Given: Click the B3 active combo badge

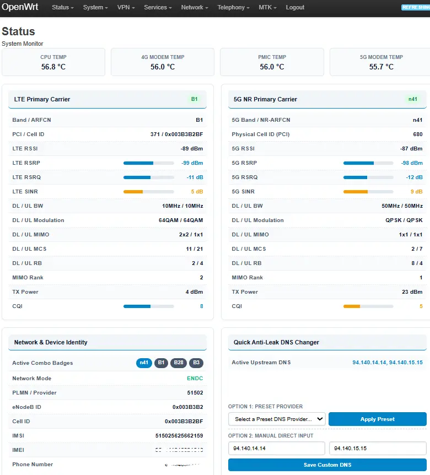Looking at the screenshot, I should 196,363.
